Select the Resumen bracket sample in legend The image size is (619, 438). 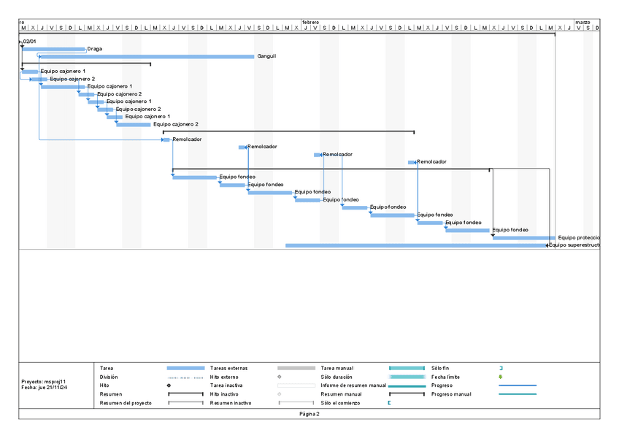pyautogui.click(x=185, y=393)
